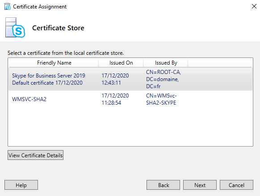This screenshot has width=260, height=196.
Task: Select the WMSVC-SHA2 certificate row
Action: (x=130, y=99)
